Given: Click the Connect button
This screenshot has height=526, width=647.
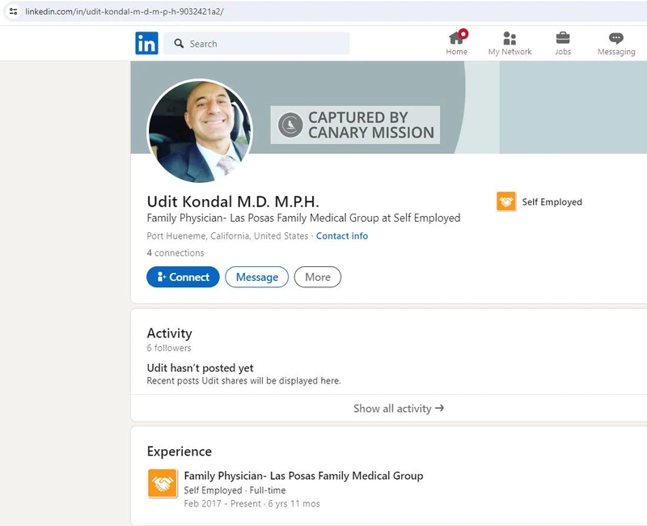Looking at the screenshot, I should [183, 277].
